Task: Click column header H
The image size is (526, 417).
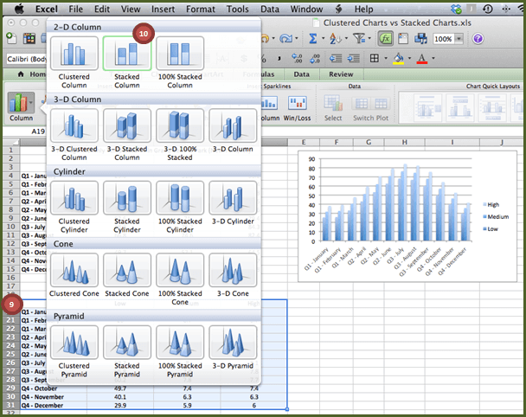Action: [x=405, y=142]
